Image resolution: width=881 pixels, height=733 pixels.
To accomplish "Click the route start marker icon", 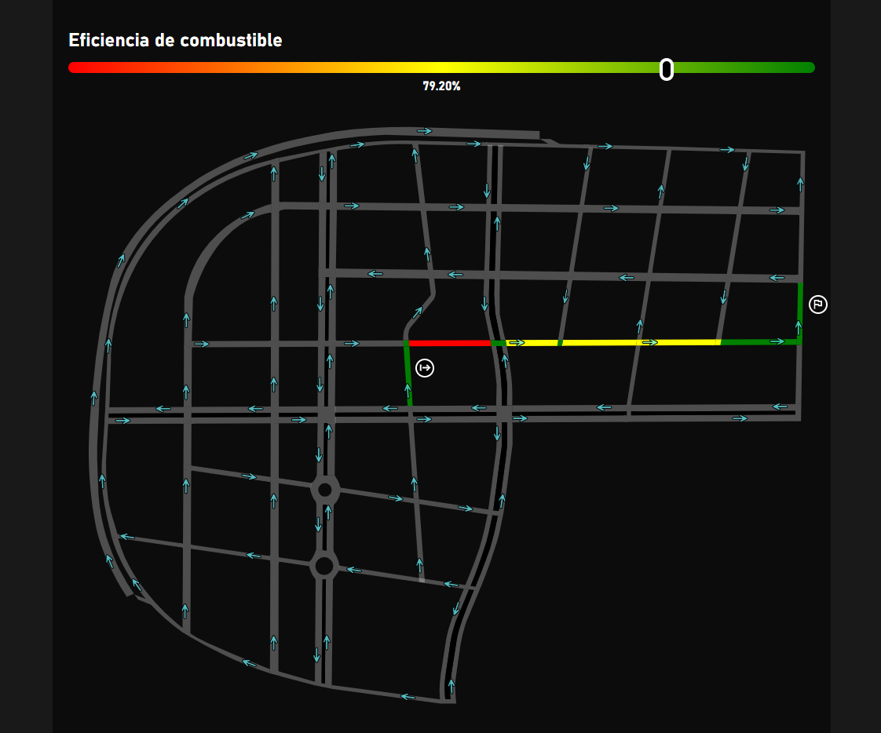I will click(x=425, y=367).
